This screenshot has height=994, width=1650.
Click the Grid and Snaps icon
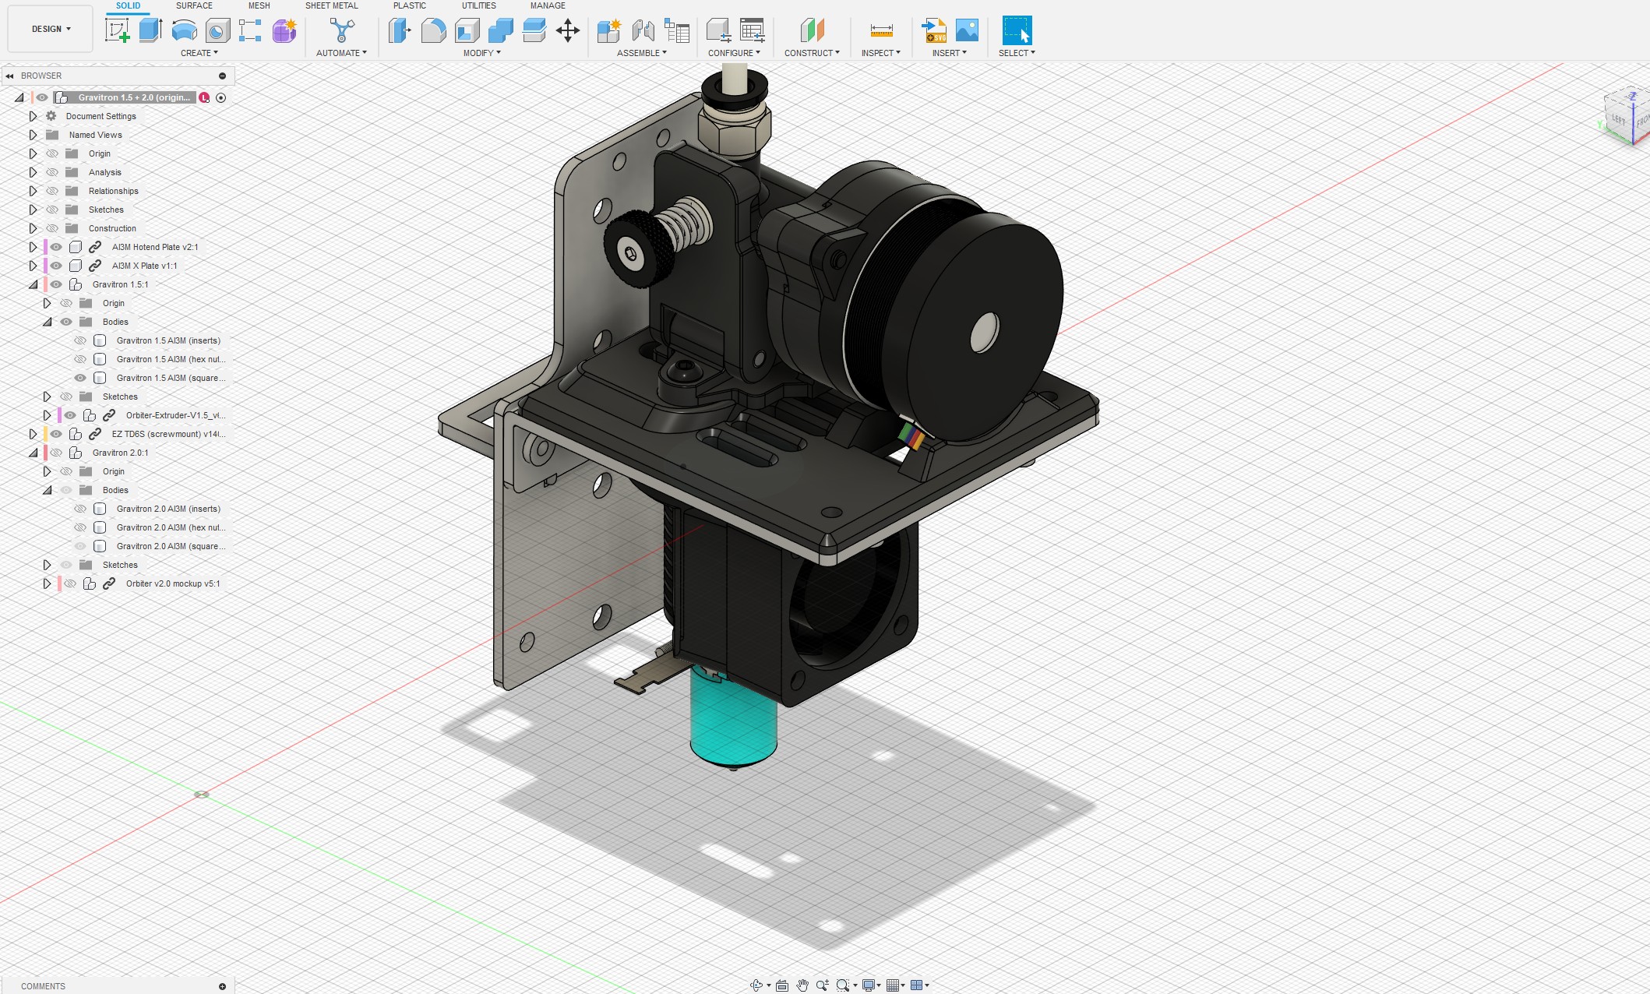tap(893, 985)
